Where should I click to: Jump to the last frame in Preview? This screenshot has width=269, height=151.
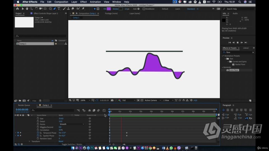(246, 43)
